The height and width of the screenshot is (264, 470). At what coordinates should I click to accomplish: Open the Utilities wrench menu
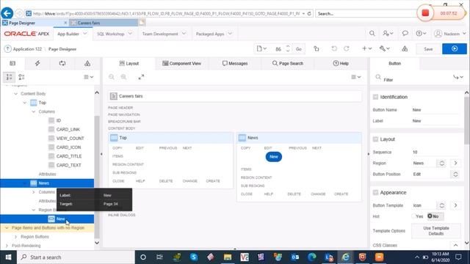click(385, 48)
